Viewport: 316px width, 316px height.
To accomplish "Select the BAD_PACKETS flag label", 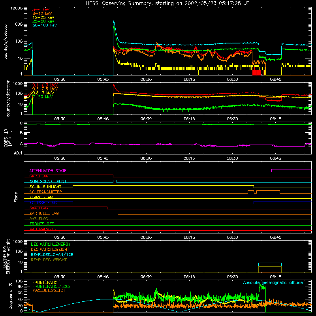I will tap(43, 229).
